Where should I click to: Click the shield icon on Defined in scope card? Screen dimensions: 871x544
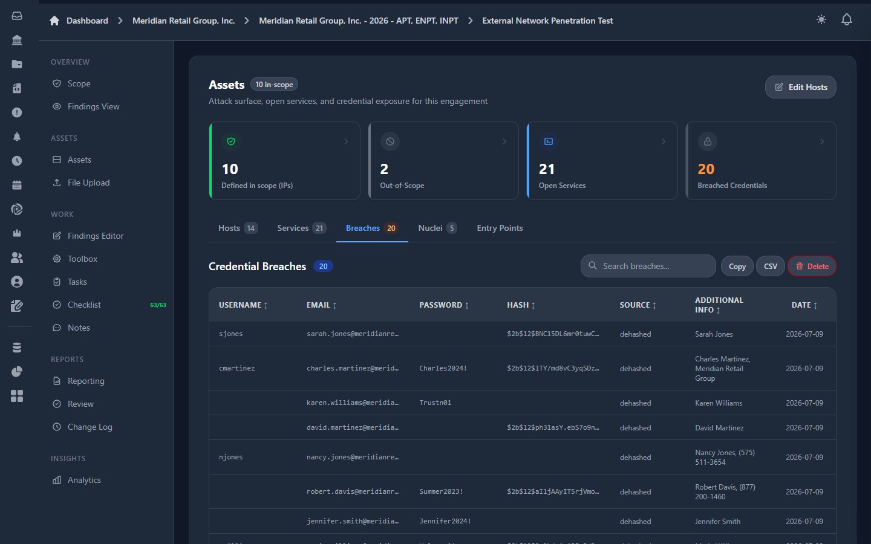tap(231, 141)
